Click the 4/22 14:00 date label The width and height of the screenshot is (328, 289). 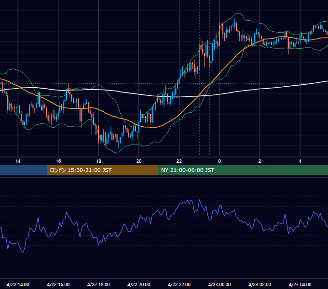pyautogui.click(x=18, y=284)
